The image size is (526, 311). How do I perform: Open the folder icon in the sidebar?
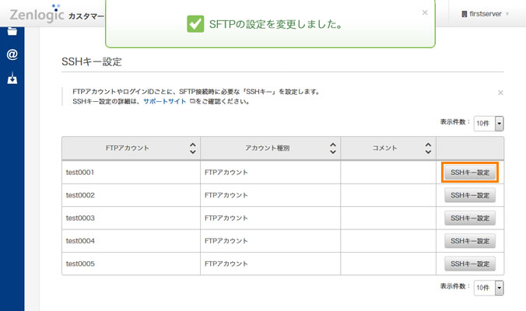(x=12, y=31)
